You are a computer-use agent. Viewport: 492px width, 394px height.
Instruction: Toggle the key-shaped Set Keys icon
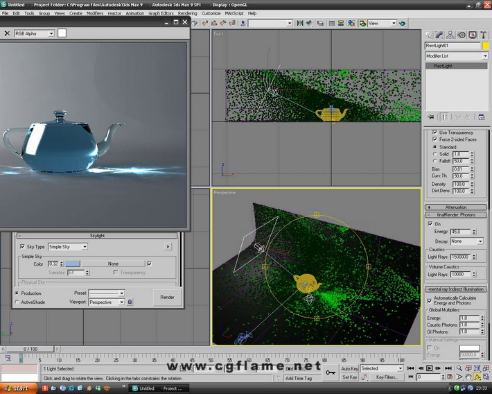point(331,372)
